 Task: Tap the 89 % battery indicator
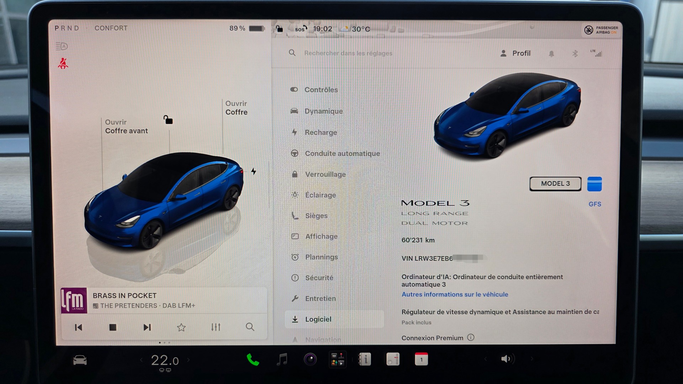click(x=247, y=28)
